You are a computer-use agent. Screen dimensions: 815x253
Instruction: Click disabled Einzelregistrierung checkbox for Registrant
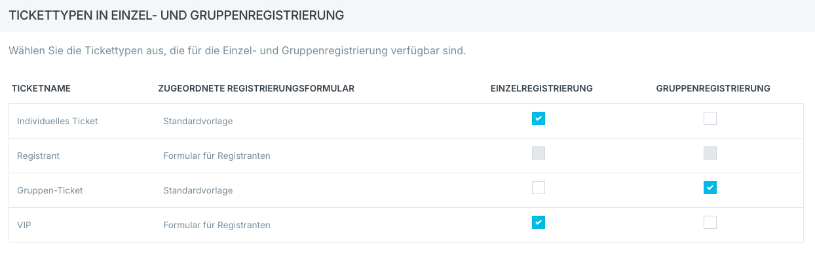pyautogui.click(x=539, y=153)
